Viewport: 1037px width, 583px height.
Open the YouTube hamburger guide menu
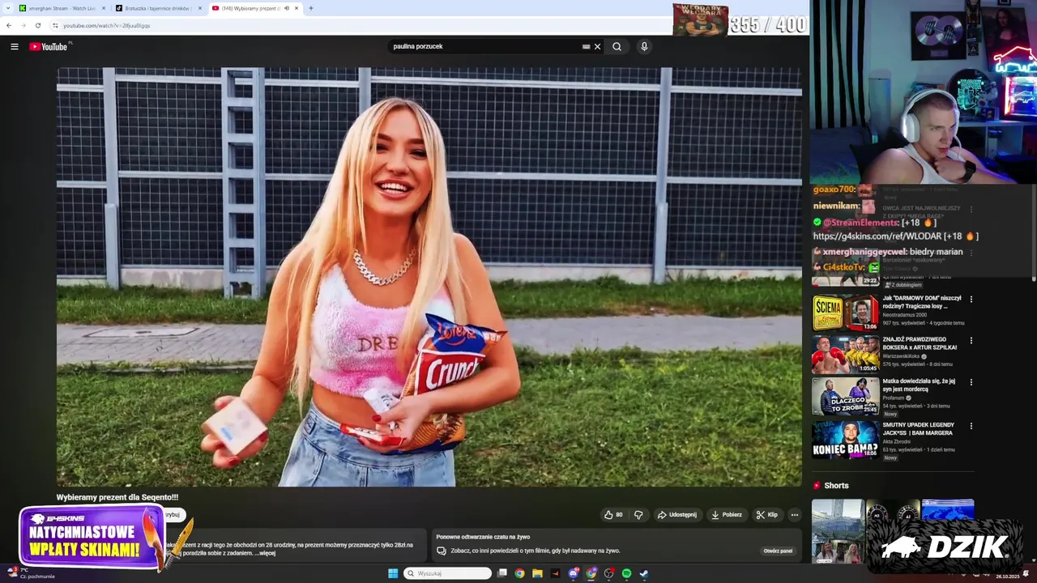[x=14, y=46]
